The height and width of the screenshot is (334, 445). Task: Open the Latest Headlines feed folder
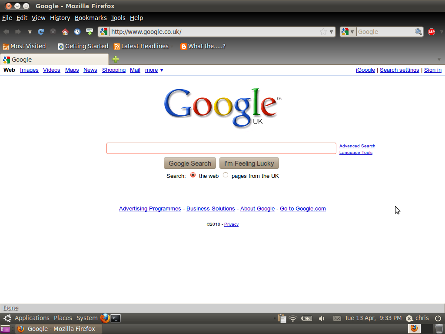[141, 46]
